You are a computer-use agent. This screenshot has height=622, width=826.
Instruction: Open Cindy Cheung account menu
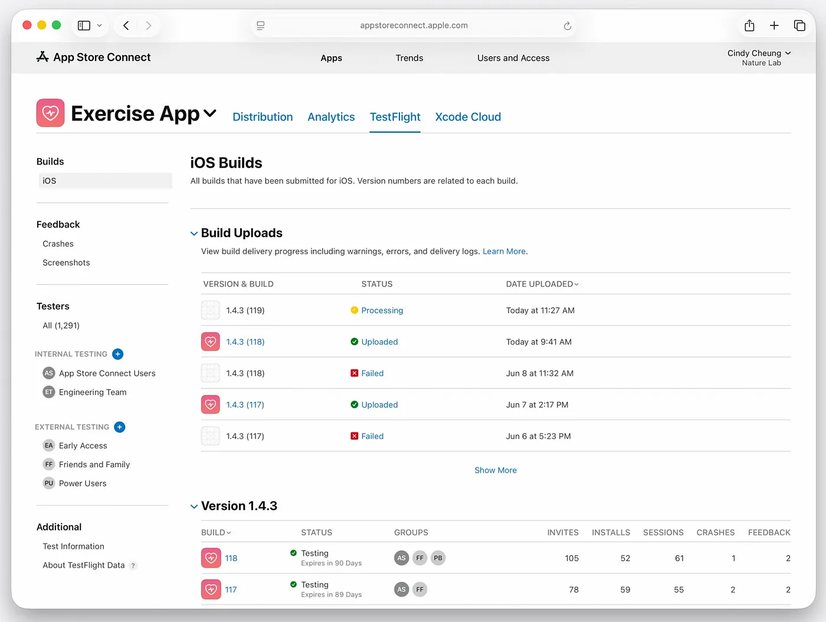click(x=759, y=57)
